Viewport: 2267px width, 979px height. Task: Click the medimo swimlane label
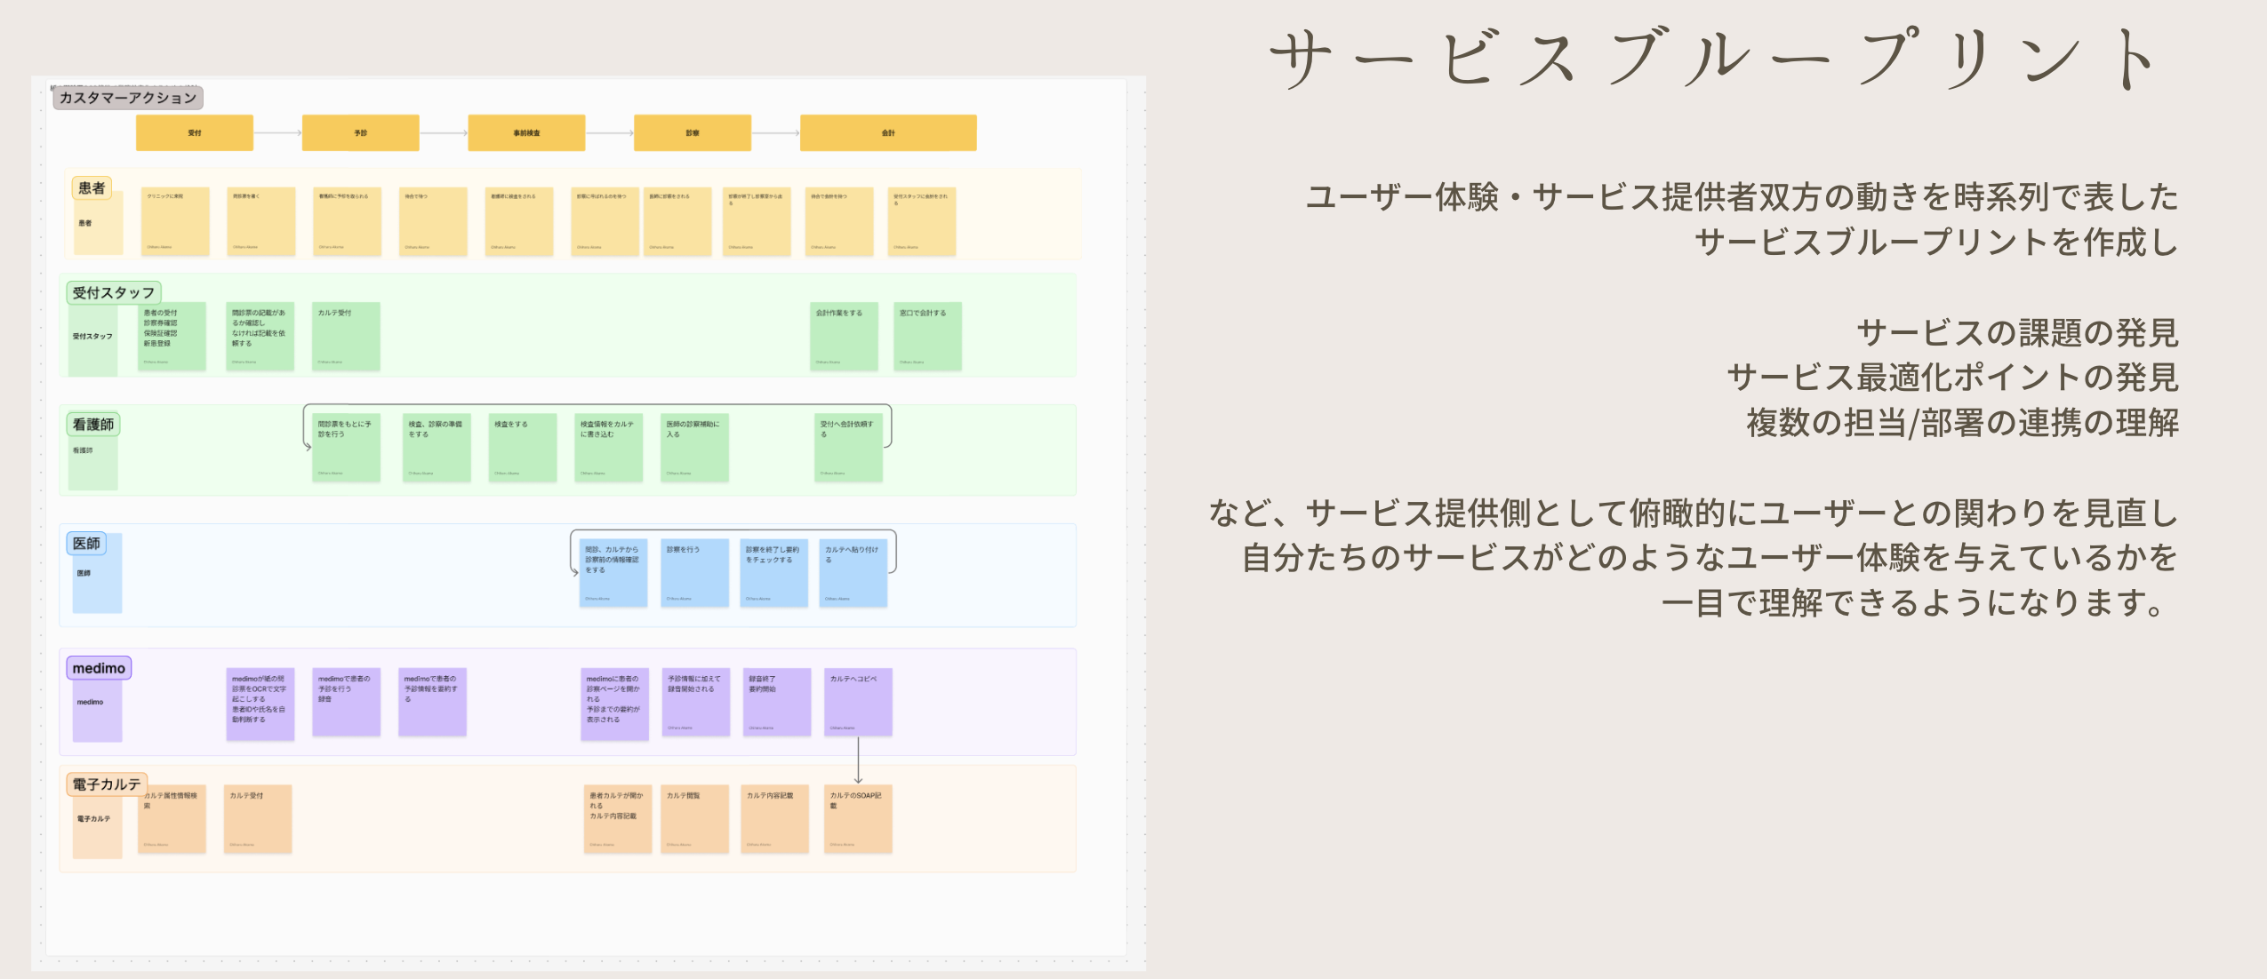point(99,668)
